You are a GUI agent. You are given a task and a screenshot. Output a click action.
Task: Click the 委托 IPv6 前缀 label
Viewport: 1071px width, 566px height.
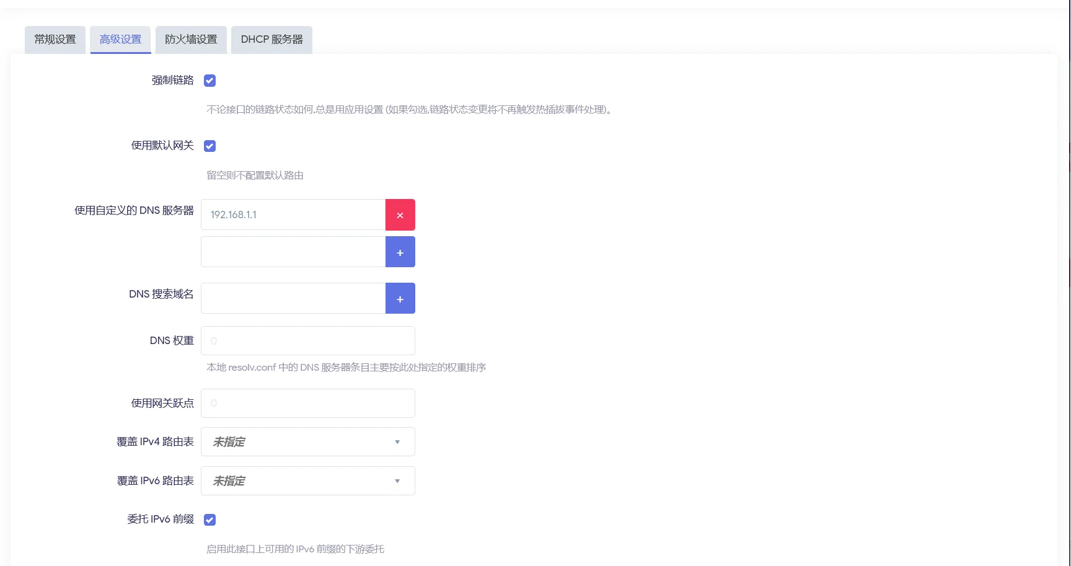tap(161, 519)
